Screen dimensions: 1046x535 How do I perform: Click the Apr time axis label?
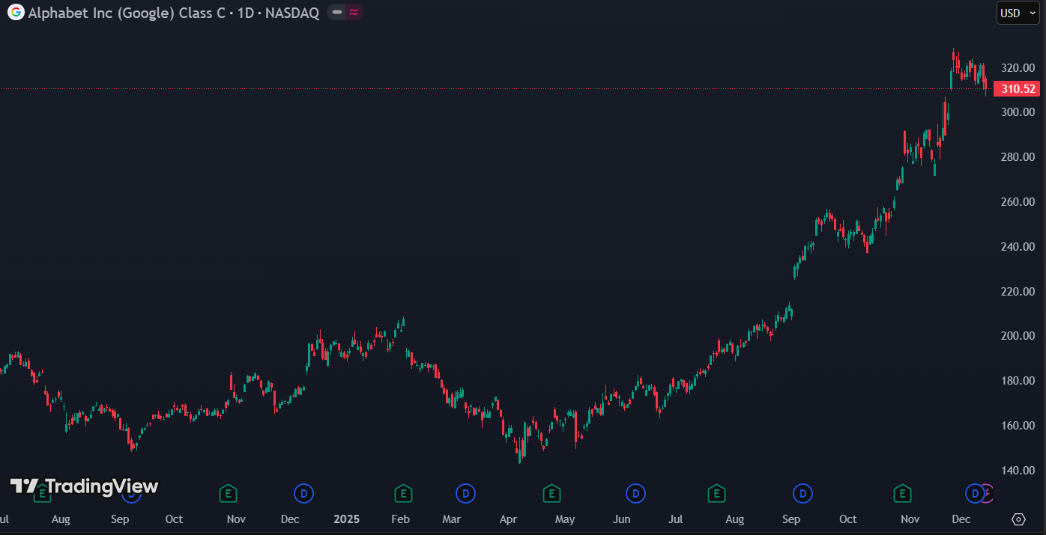pos(508,519)
